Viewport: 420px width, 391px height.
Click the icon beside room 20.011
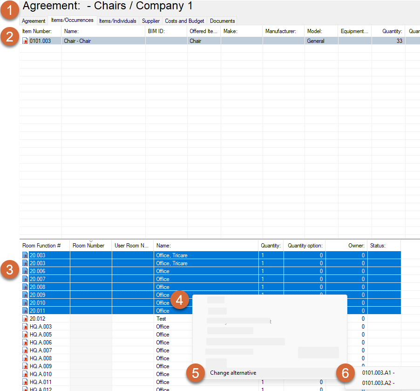(25, 311)
